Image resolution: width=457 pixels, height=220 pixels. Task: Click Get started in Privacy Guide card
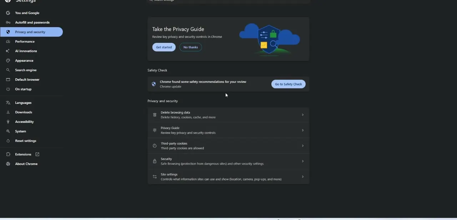coord(164,47)
